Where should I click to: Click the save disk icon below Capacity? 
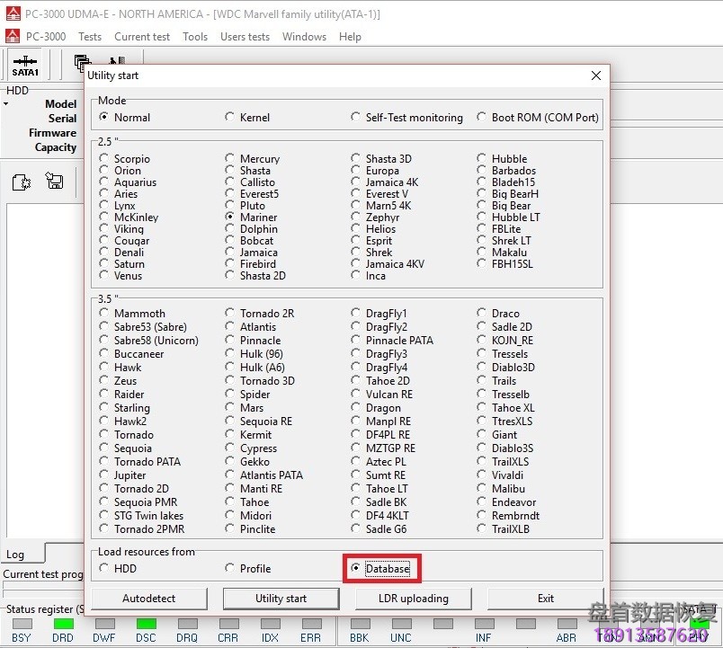click(x=54, y=182)
